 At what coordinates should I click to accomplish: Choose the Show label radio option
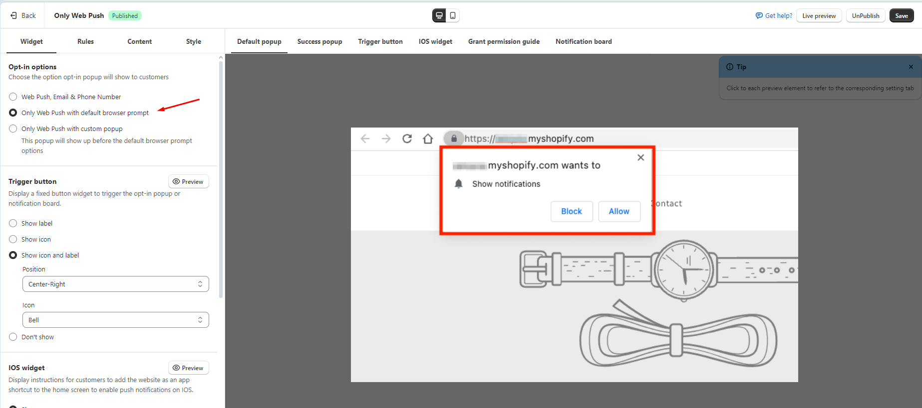tap(13, 223)
